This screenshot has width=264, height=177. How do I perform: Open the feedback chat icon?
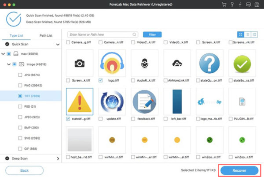[x=248, y=4]
